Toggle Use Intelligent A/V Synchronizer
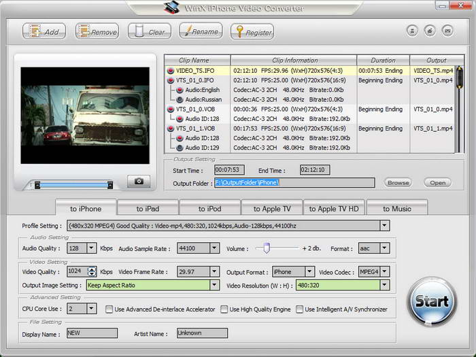This screenshot has width=476, height=357. (300, 309)
